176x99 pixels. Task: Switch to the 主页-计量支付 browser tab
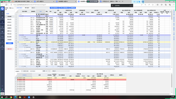point(44,2)
